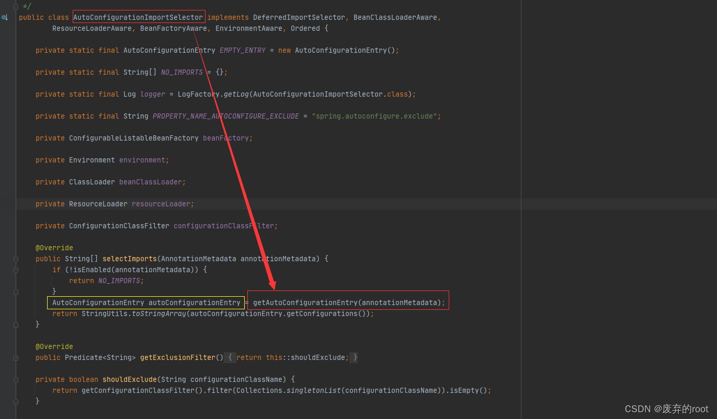
Task: Click the StringUtils class reference
Action: tap(105, 313)
